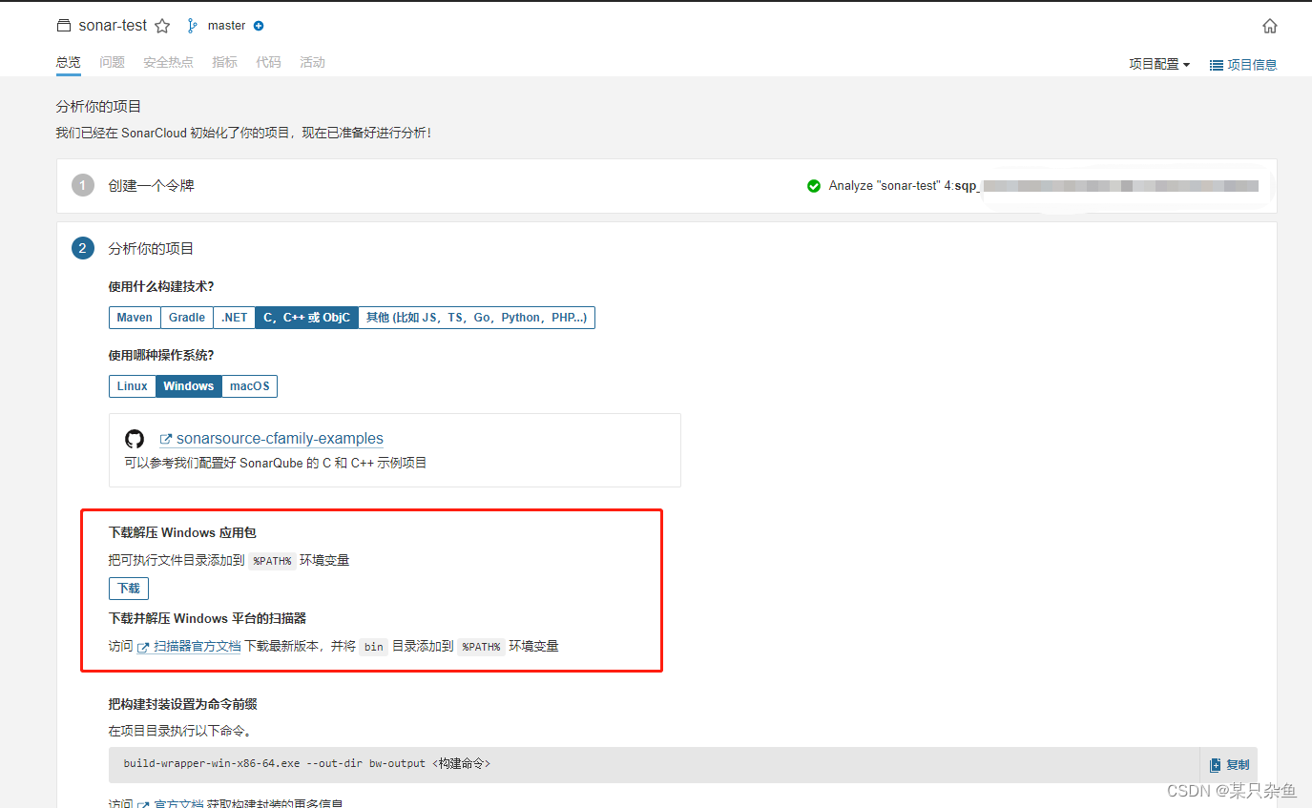Select Gradle build technology
Screen dimensions: 1312x808
tap(187, 318)
